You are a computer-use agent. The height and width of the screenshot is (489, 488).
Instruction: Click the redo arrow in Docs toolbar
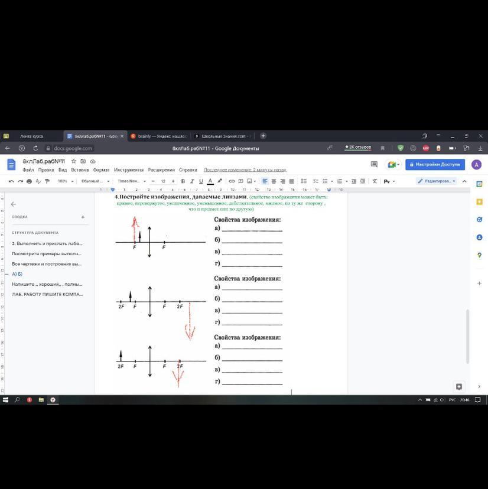[x=20, y=181]
